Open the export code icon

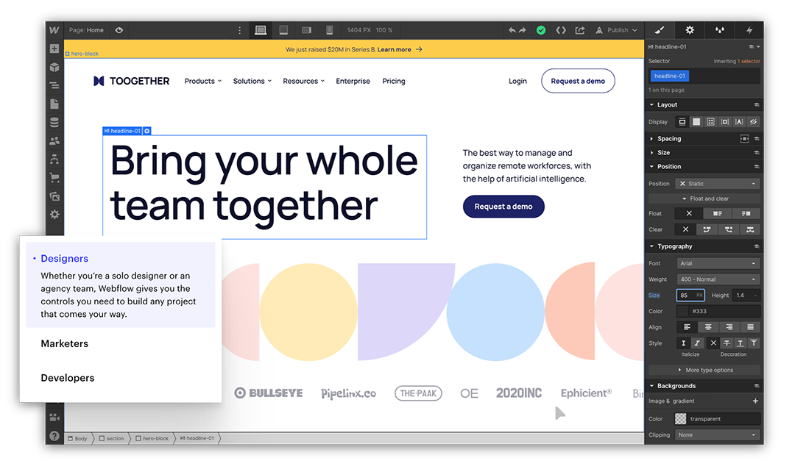pos(561,30)
